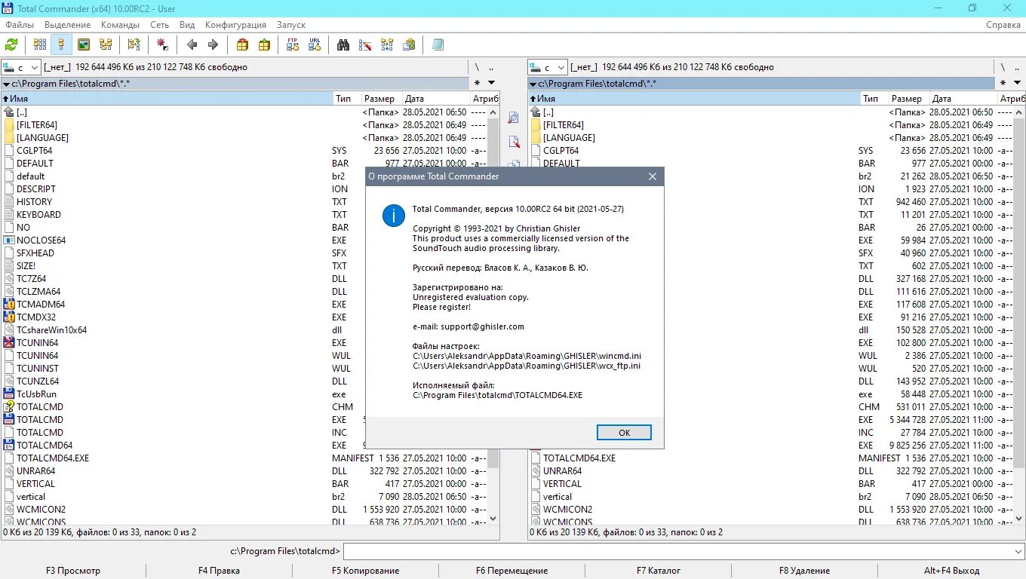Click the F8 Удаление button
Screen dimensions: 1026x579
pyautogui.click(x=805, y=571)
